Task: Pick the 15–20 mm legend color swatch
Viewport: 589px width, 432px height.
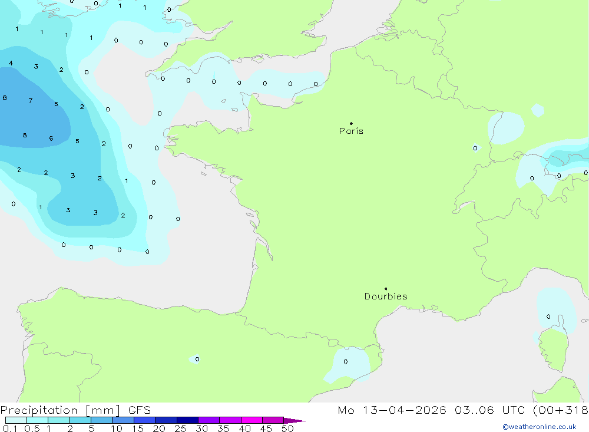Action: 145,420
